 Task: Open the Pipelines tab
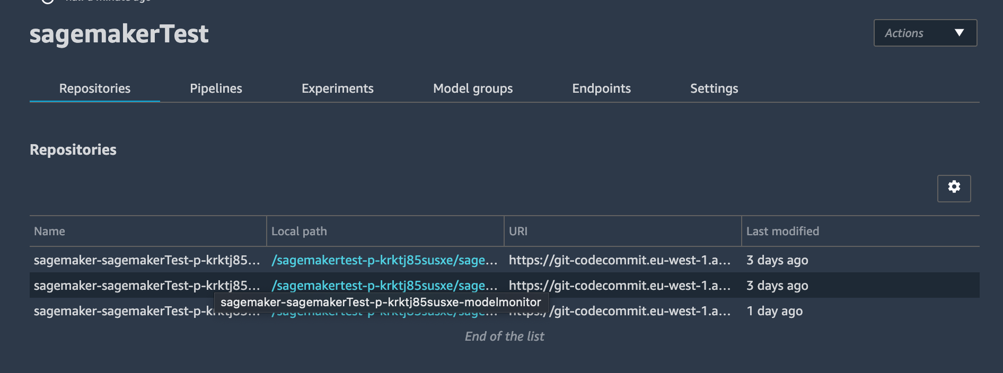216,88
